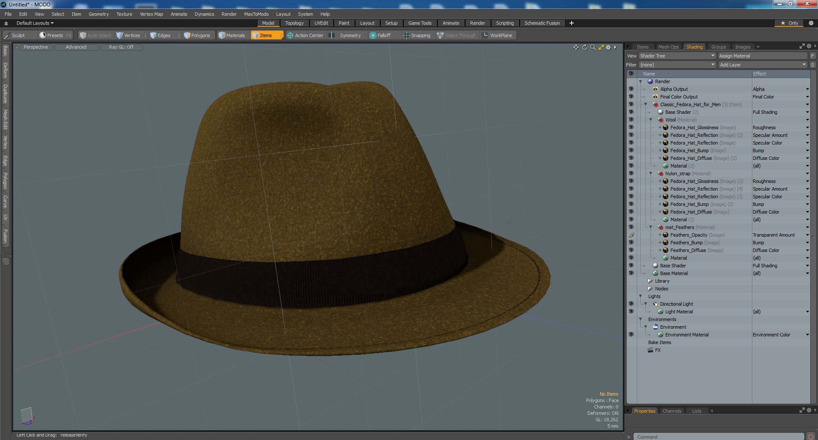Click the Render item sphere icon
This screenshot has width=818, height=440.
point(650,81)
